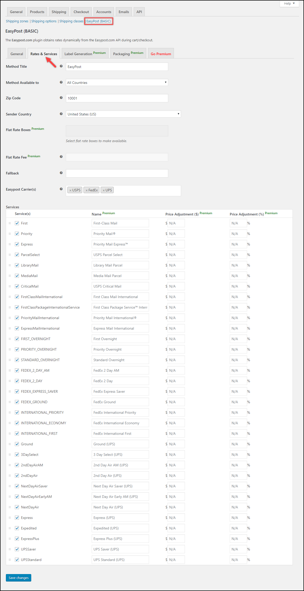Click help icon next to Flat Rate Fee
The image size is (304, 591).
61,157
